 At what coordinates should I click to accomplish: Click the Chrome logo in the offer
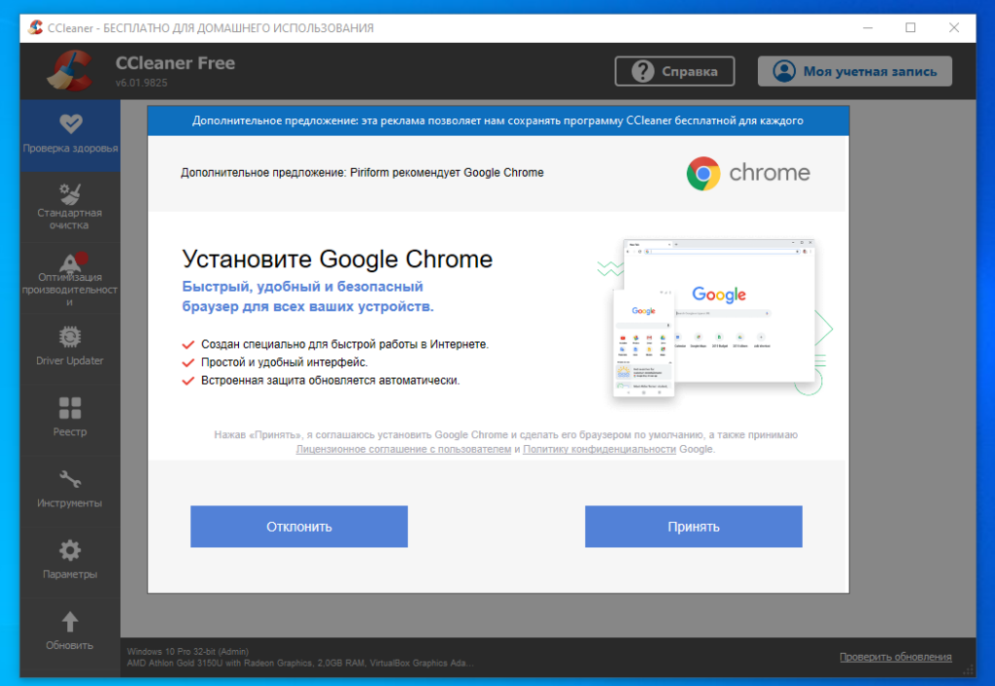click(x=703, y=173)
